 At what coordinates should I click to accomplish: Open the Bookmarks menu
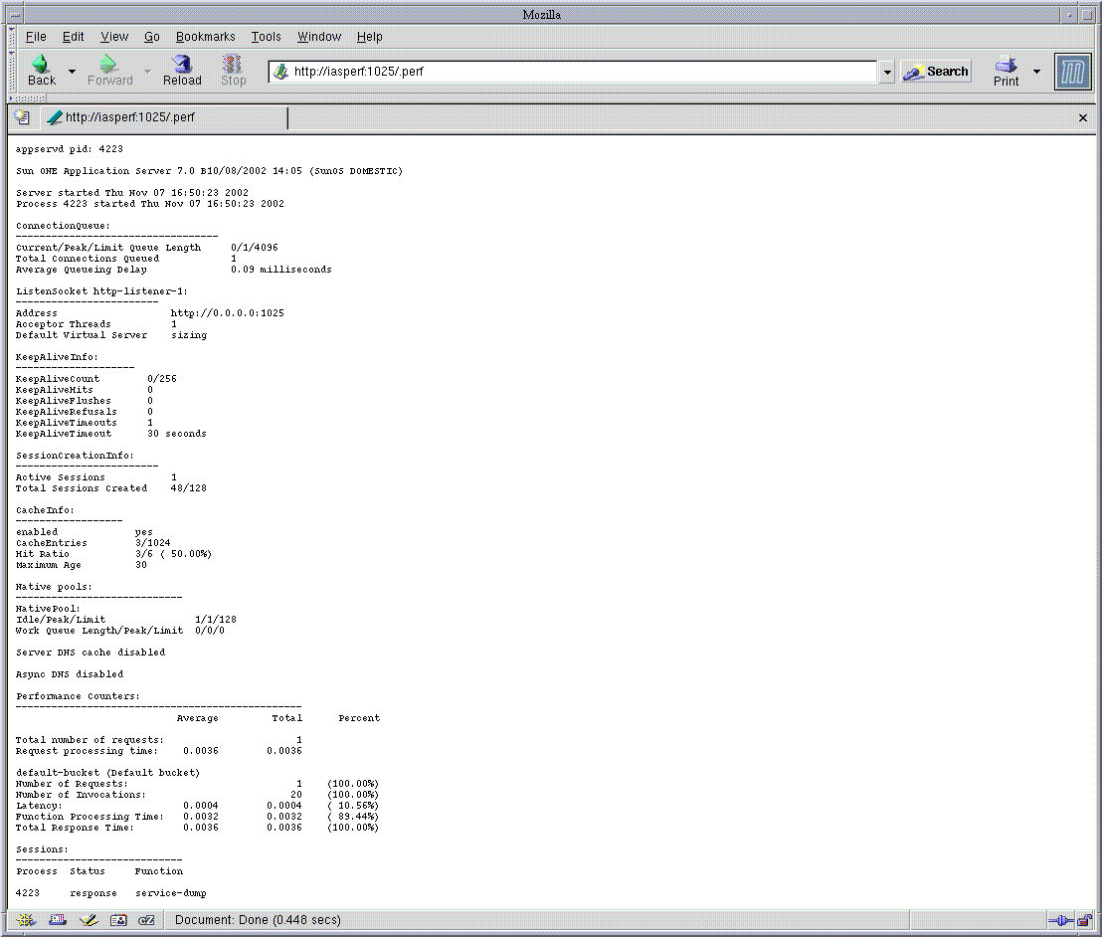[x=205, y=37]
